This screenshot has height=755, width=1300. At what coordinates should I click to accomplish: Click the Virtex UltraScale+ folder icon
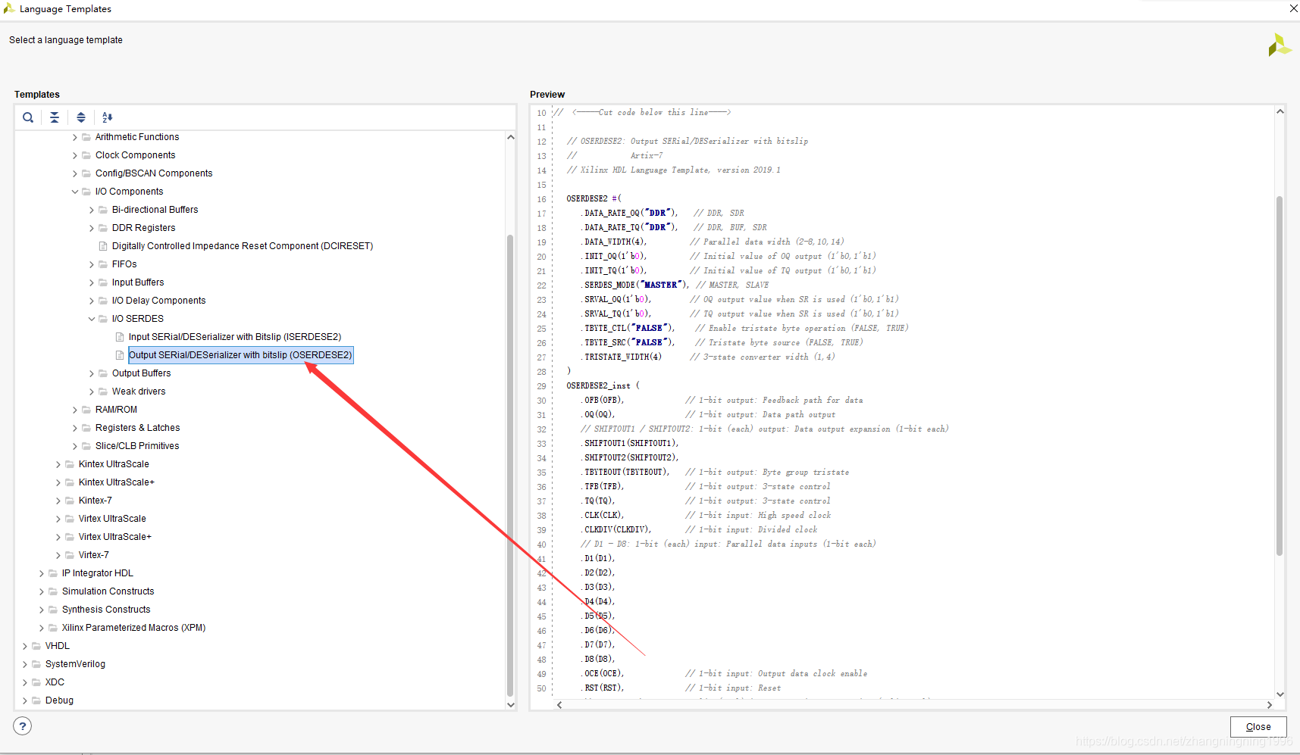[70, 537]
